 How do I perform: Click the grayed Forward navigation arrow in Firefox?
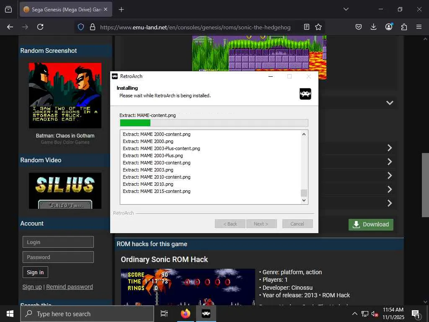(25, 27)
